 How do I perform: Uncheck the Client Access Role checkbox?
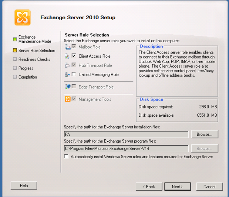(74, 56)
